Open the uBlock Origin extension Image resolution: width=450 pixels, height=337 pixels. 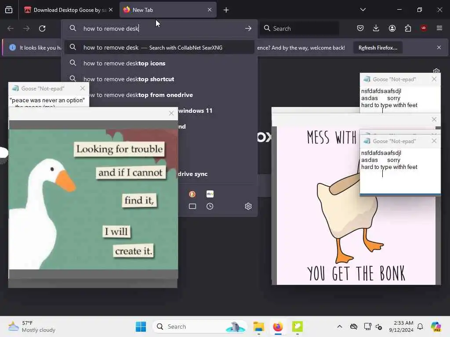pyautogui.click(x=424, y=28)
